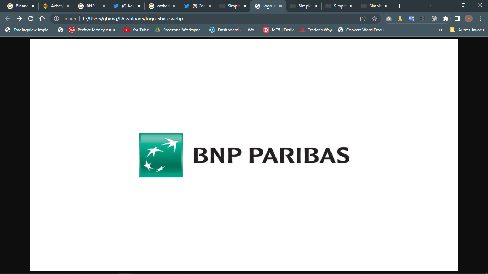This screenshot has width=488, height=274.
Task: Go back to the previous page
Action: [8, 19]
